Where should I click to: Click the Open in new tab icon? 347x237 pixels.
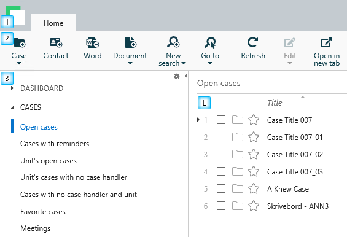[327, 42]
